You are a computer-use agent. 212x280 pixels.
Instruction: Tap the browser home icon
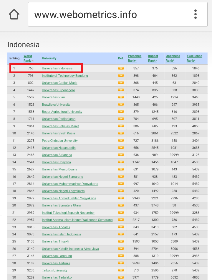tap(14, 14)
